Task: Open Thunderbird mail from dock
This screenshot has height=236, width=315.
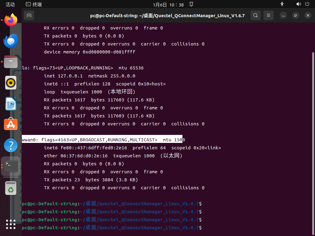Action: pyautogui.click(x=11, y=41)
